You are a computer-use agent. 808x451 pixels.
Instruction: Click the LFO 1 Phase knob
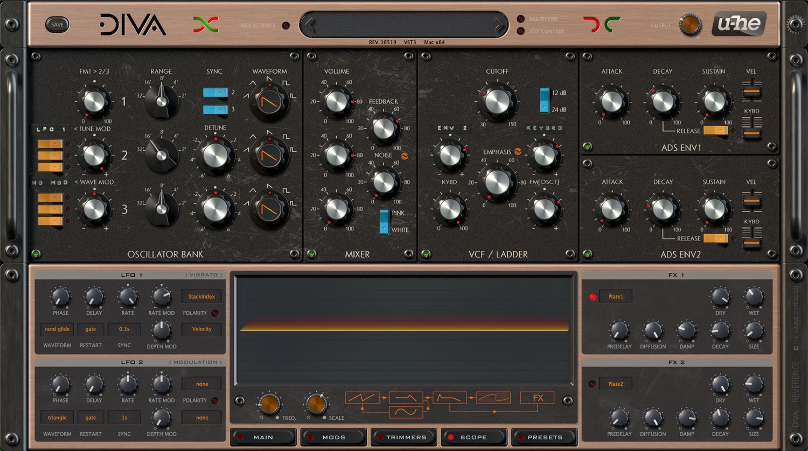pos(60,297)
